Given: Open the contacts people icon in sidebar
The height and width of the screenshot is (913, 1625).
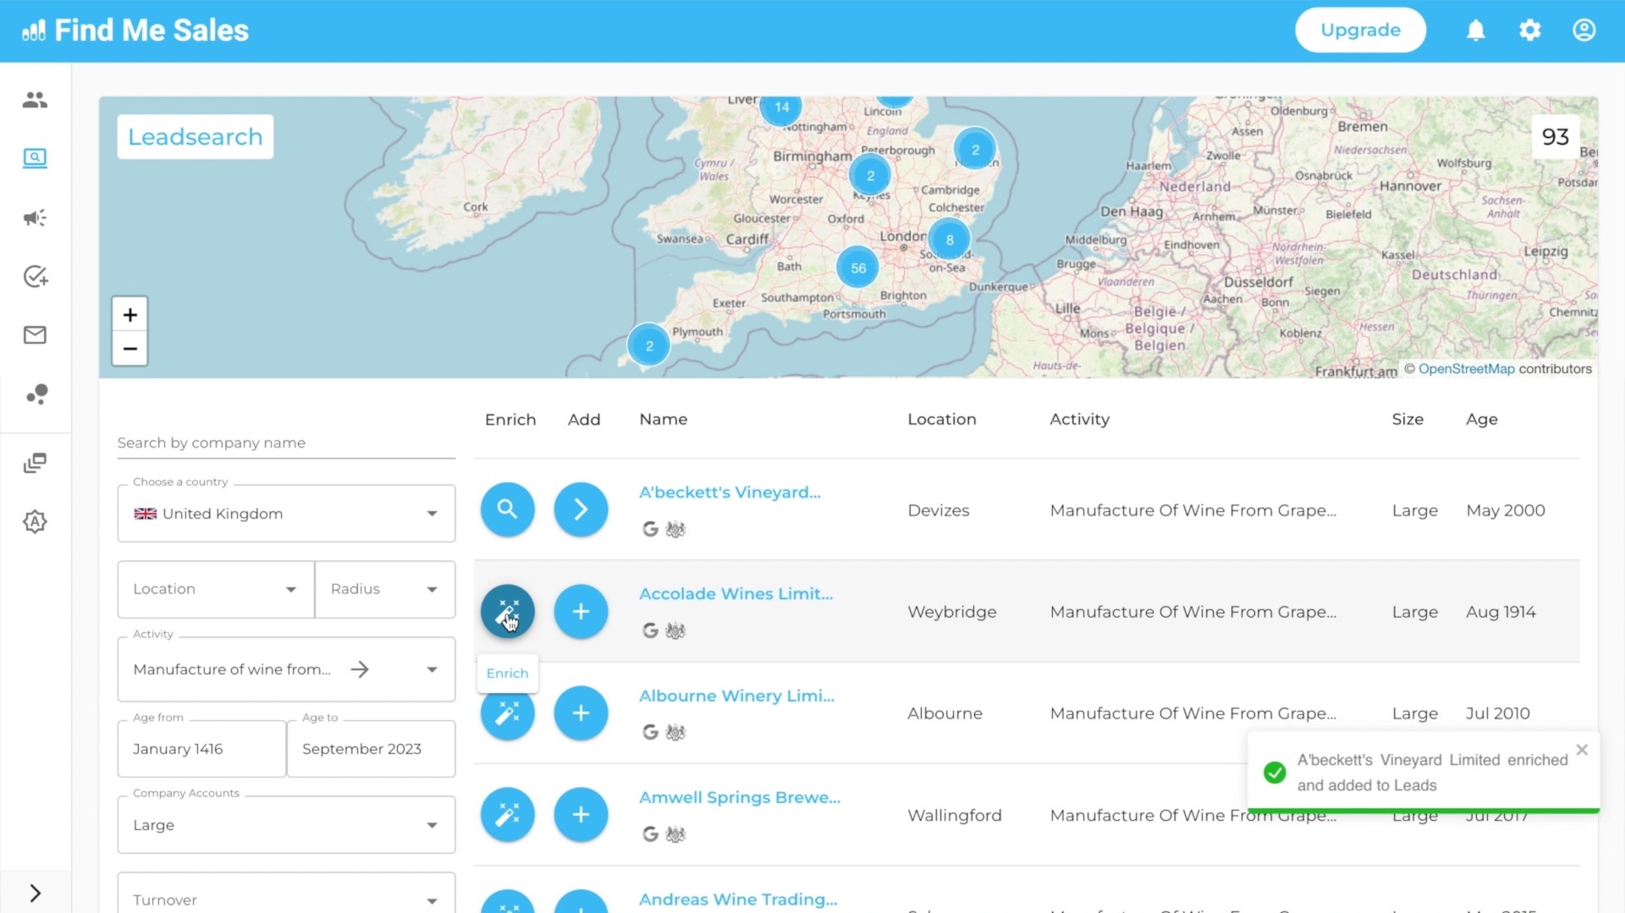Looking at the screenshot, I should pyautogui.click(x=35, y=100).
